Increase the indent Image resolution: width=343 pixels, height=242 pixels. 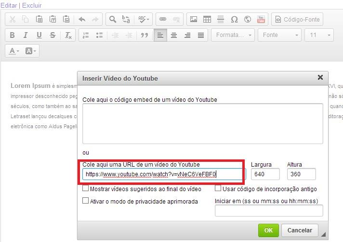[x=129, y=35]
